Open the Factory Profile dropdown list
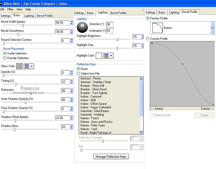The height and width of the screenshot is (169, 216). pyautogui.click(x=212, y=28)
